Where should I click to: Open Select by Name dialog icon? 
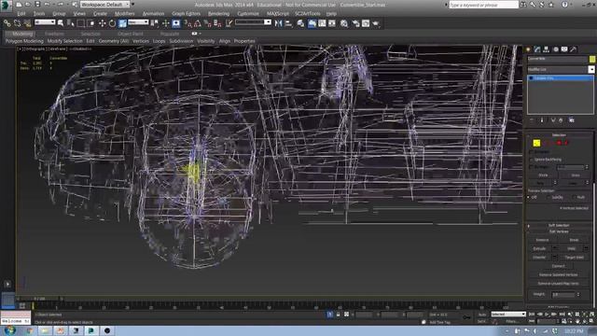pos(71,23)
